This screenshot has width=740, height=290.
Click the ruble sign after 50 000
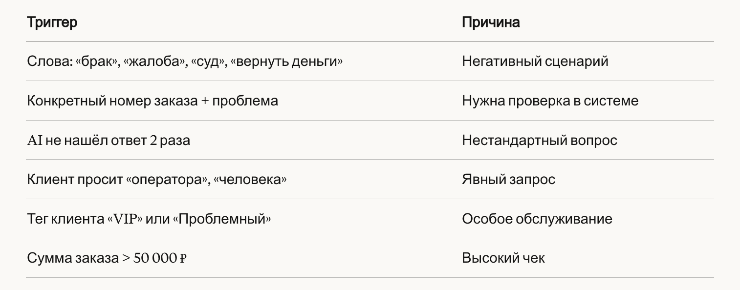(184, 259)
